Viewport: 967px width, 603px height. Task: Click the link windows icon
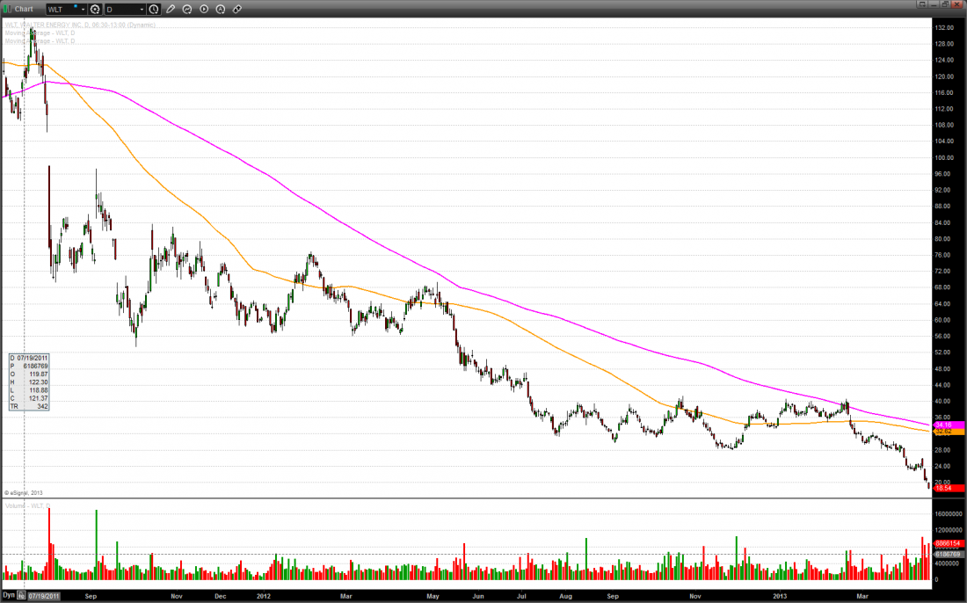click(237, 9)
